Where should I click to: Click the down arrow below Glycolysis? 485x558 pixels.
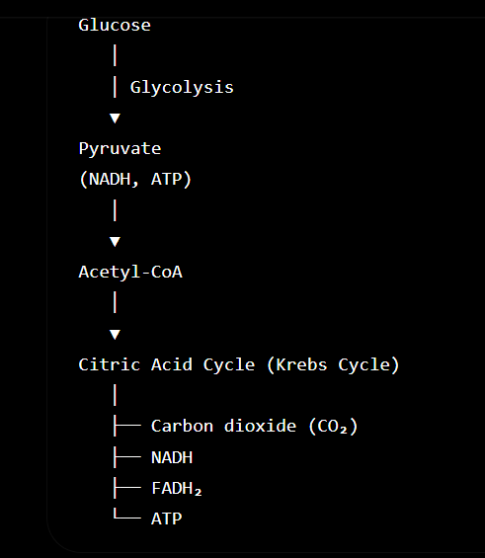click(115, 119)
